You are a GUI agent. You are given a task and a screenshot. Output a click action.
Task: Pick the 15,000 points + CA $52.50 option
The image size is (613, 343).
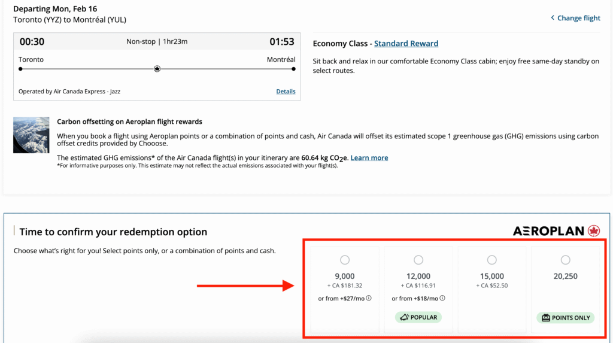tap(491, 260)
